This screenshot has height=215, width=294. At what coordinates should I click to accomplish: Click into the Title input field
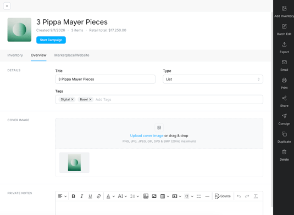105,79
